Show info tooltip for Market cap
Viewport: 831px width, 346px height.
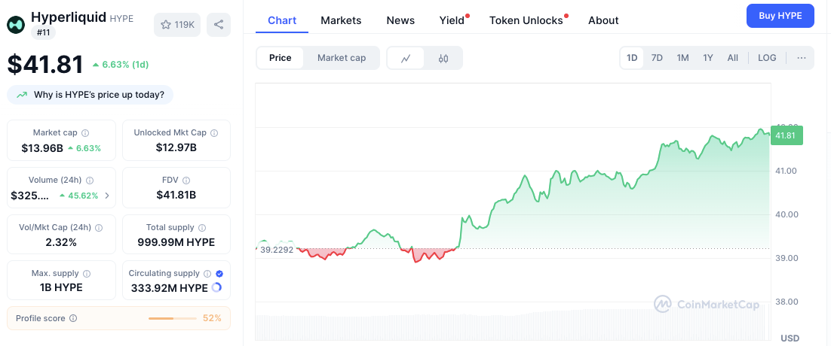(x=84, y=132)
